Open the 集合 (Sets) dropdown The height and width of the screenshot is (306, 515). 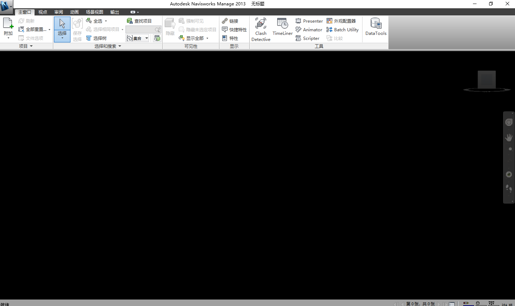click(x=146, y=38)
